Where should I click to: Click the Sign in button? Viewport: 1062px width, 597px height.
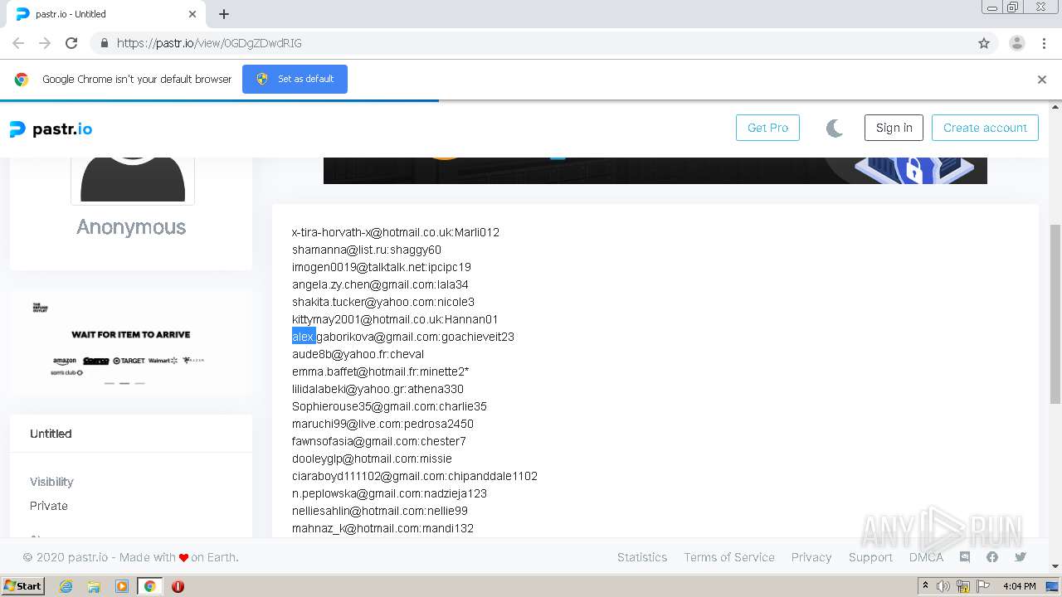(894, 128)
